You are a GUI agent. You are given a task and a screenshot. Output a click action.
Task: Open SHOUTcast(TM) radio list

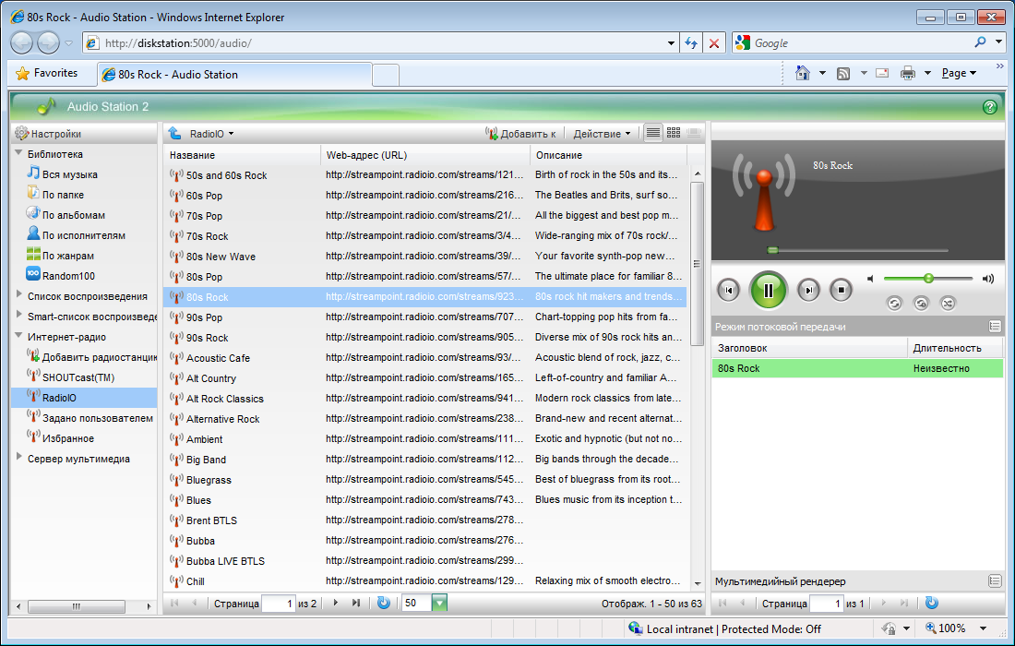tap(70, 377)
